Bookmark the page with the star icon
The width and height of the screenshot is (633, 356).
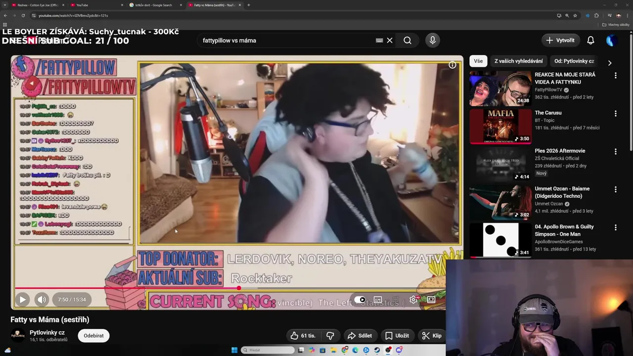(575, 15)
